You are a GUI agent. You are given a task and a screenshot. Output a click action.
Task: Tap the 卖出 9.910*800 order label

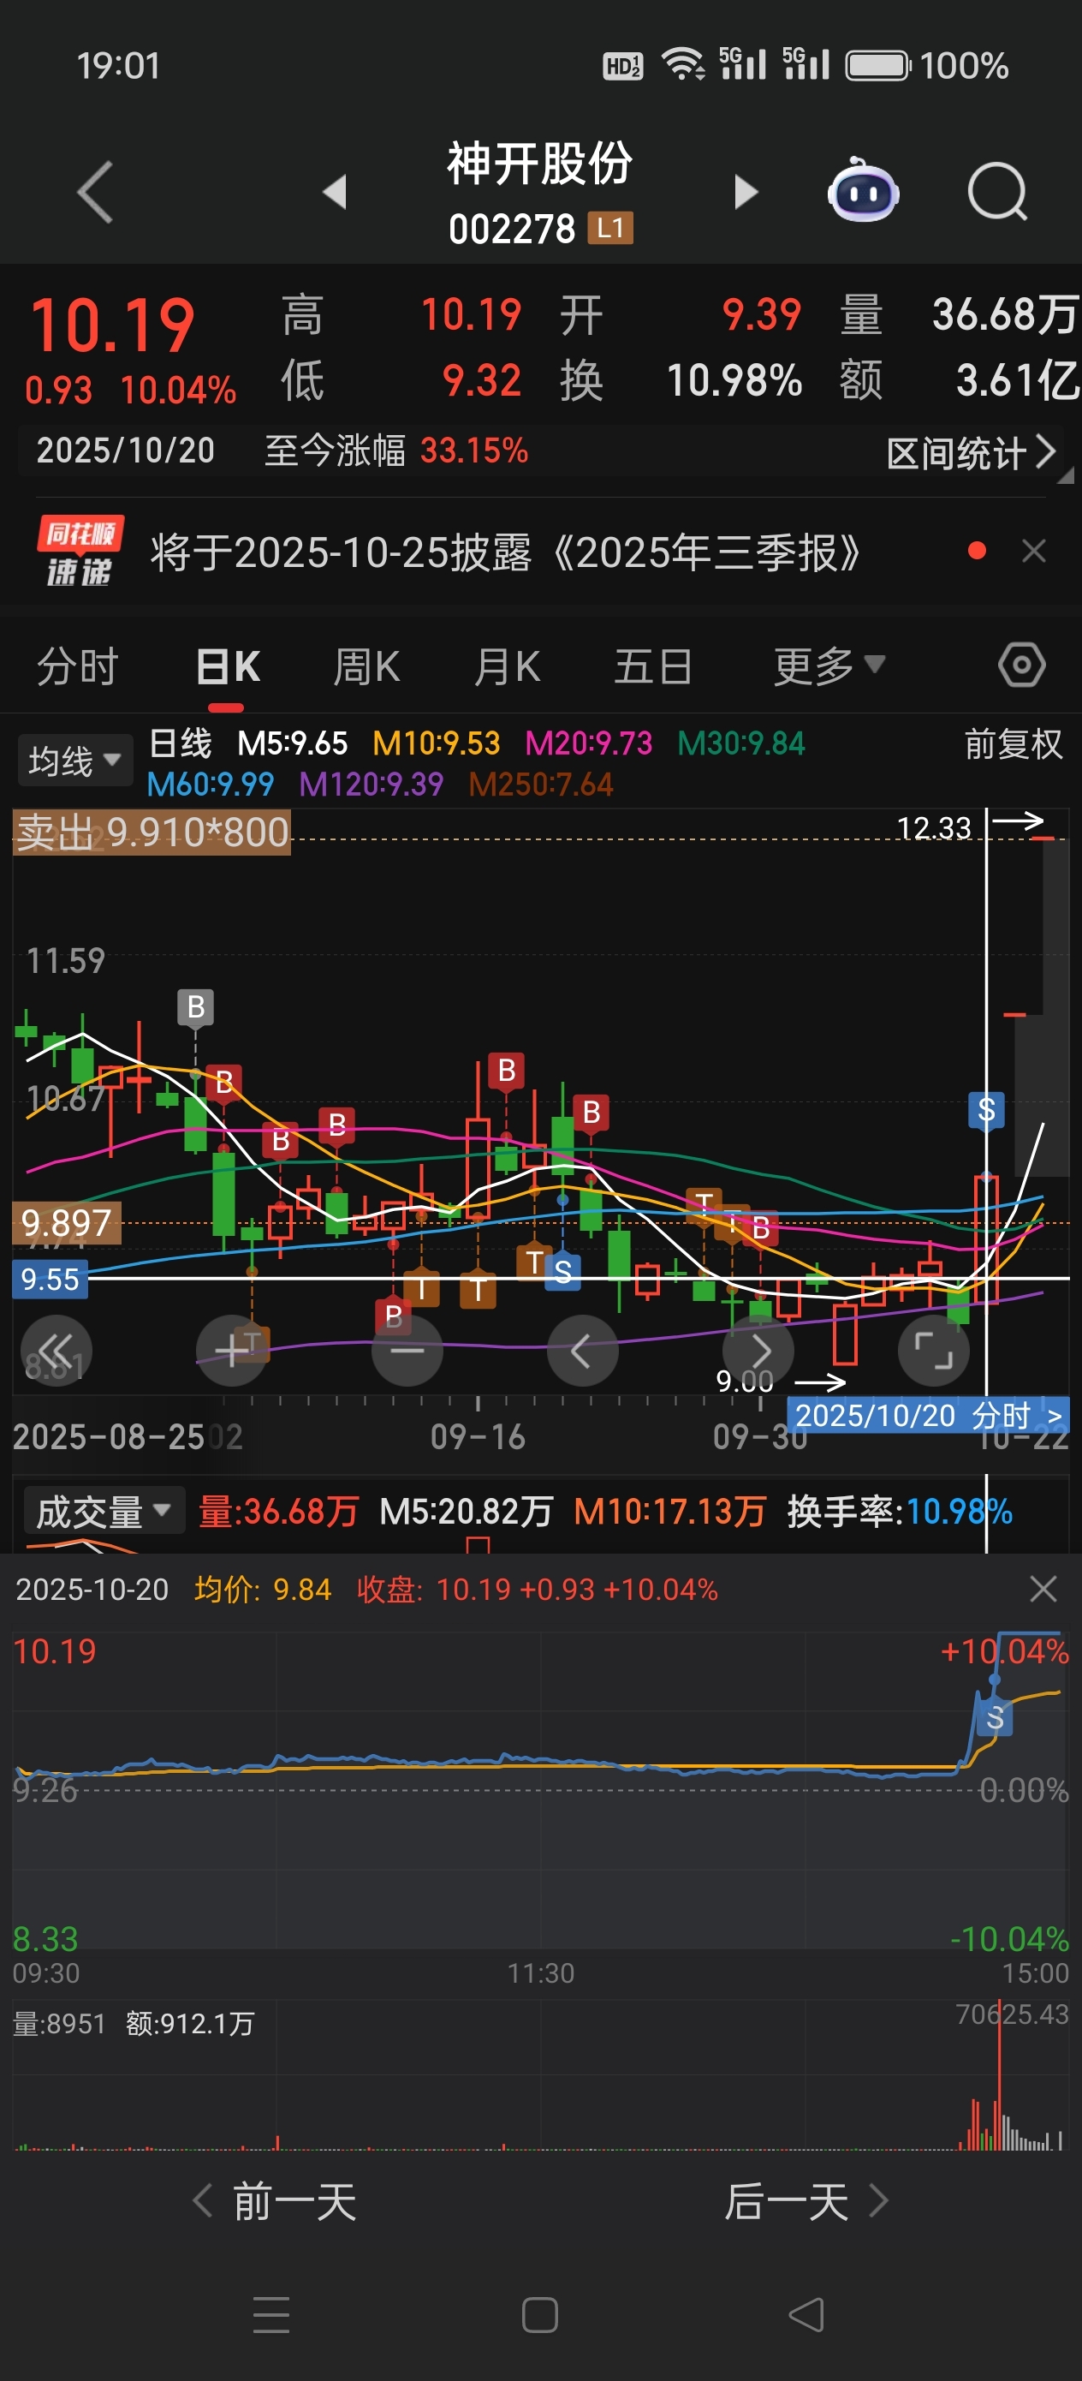point(152,832)
